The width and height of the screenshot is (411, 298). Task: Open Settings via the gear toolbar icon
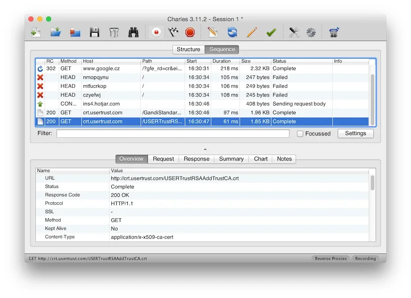[311, 33]
